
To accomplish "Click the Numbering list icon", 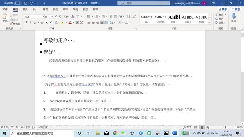I will tap(96, 16).
